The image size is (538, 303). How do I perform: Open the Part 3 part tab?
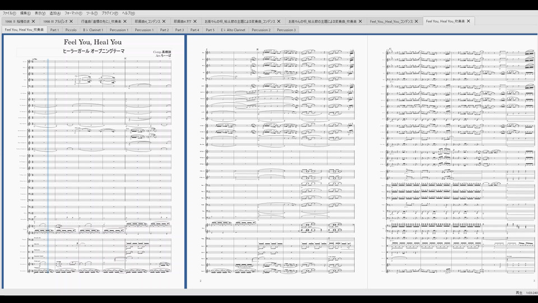click(179, 30)
